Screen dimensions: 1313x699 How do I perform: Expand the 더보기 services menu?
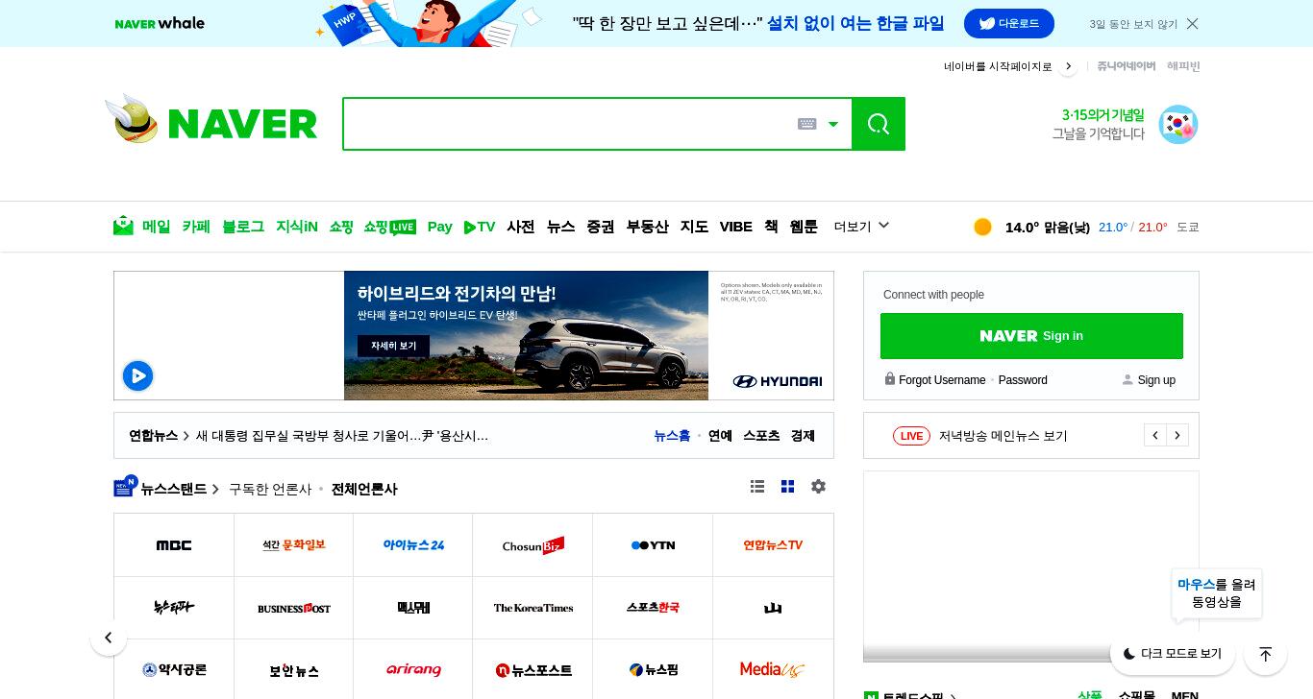click(861, 227)
